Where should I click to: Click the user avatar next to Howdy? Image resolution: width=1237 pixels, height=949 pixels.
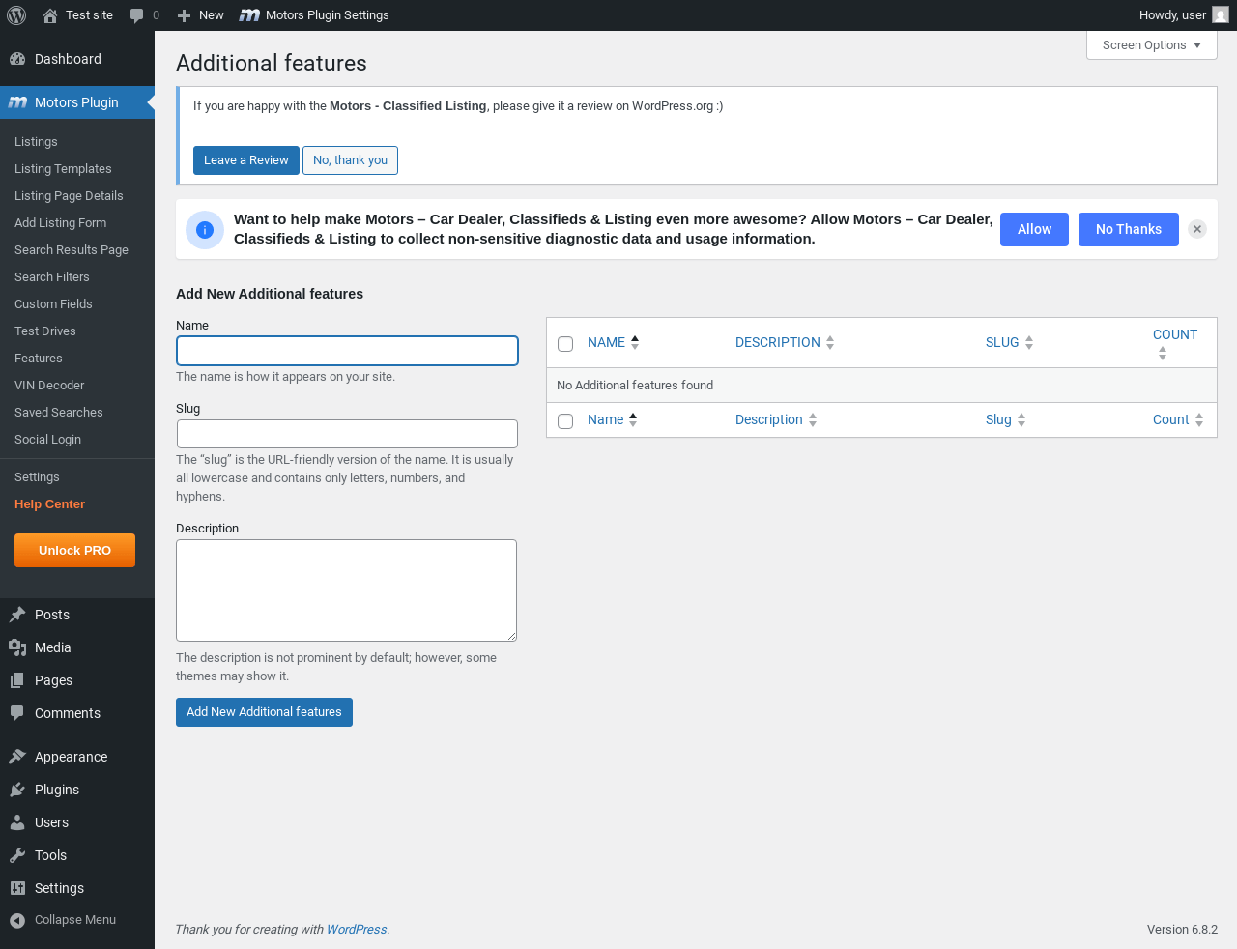click(x=1221, y=15)
